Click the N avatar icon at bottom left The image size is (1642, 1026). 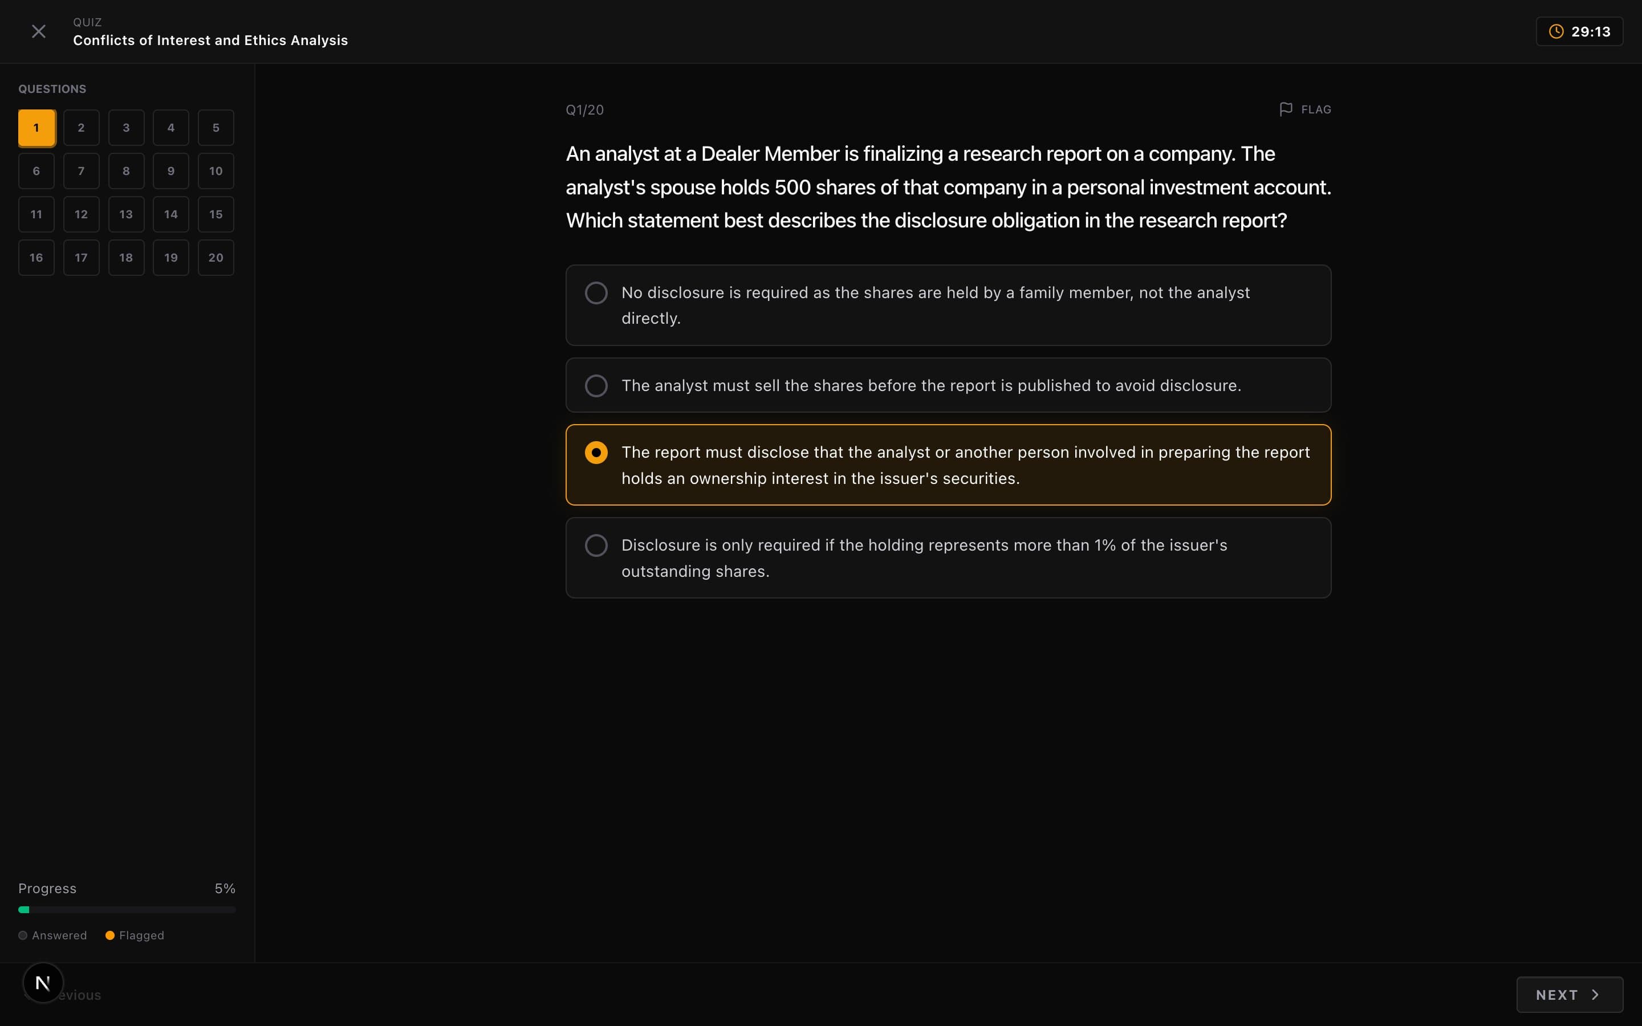pos(43,982)
